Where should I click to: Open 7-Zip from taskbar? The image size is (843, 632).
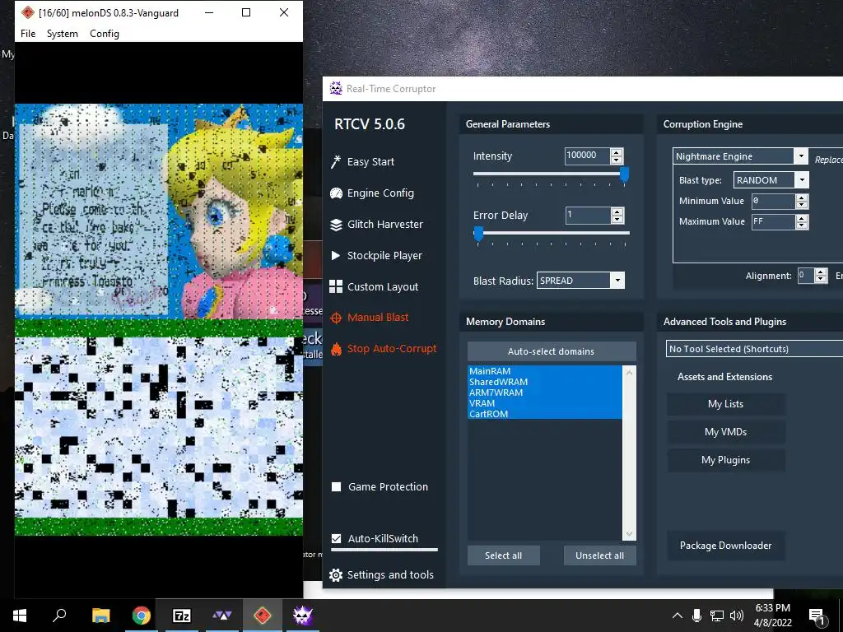182,616
